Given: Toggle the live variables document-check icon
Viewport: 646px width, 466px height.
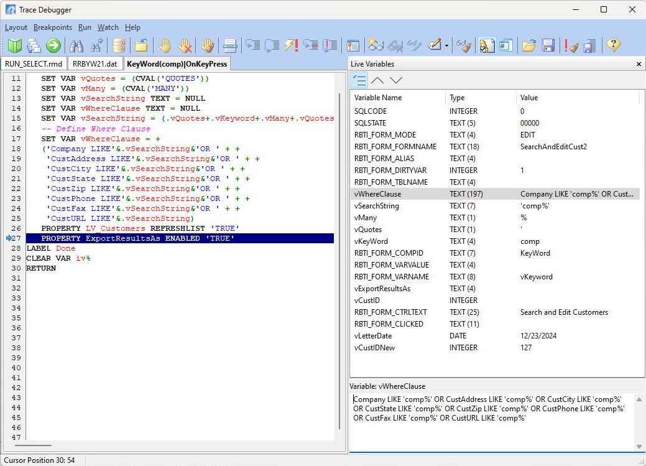Looking at the screenshot, I should tap(487, 45).
